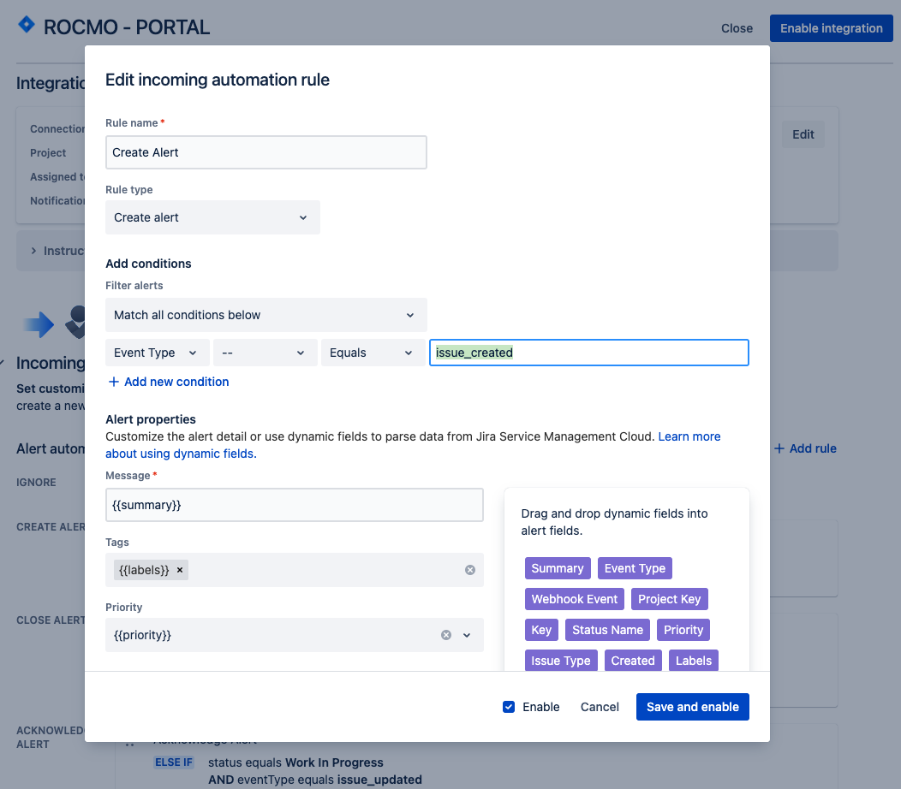Click the plus icon for new condition
The image size is (901, 789).
(x=114, y=382)
